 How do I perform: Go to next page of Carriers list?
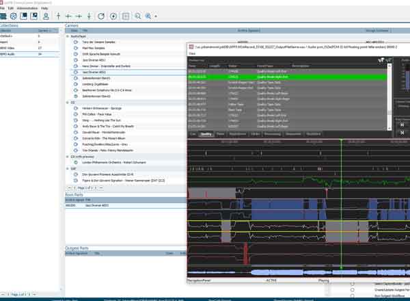click(96, 188)
